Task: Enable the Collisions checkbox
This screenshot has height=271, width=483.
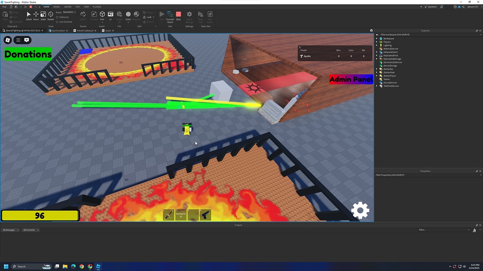Action: coord(57,17)
